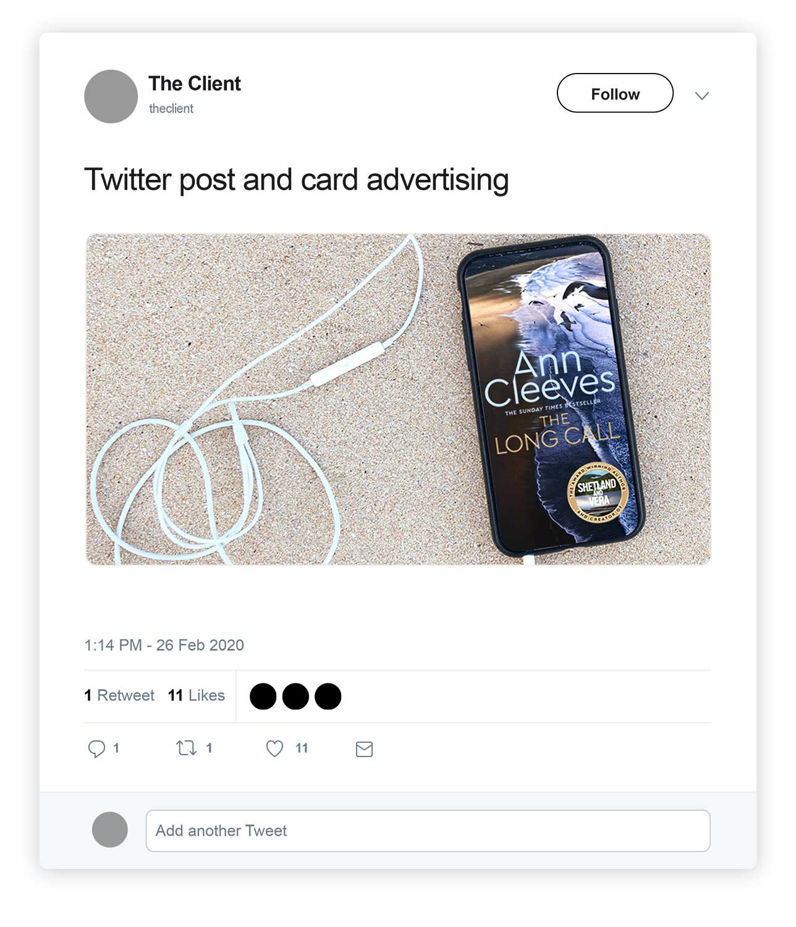Click the third black liker avatar
Image resolution: width=796 pixels, height=927 pixels.
click(328, 696)
